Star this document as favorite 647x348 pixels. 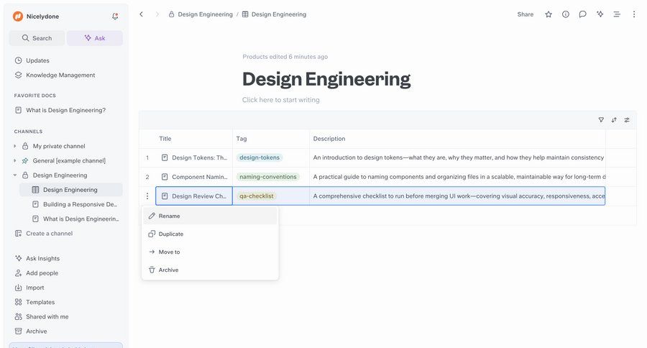[x=549, y=14]
